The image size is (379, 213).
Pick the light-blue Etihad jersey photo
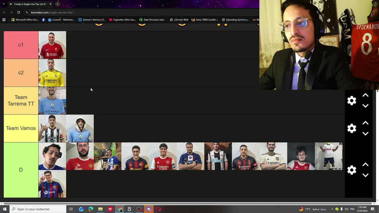(52, 101)
